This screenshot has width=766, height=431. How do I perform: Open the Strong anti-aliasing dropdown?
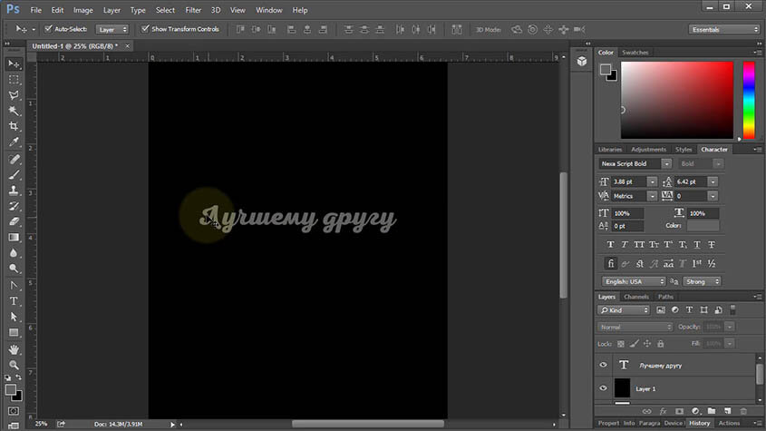(x=702, y=282)
